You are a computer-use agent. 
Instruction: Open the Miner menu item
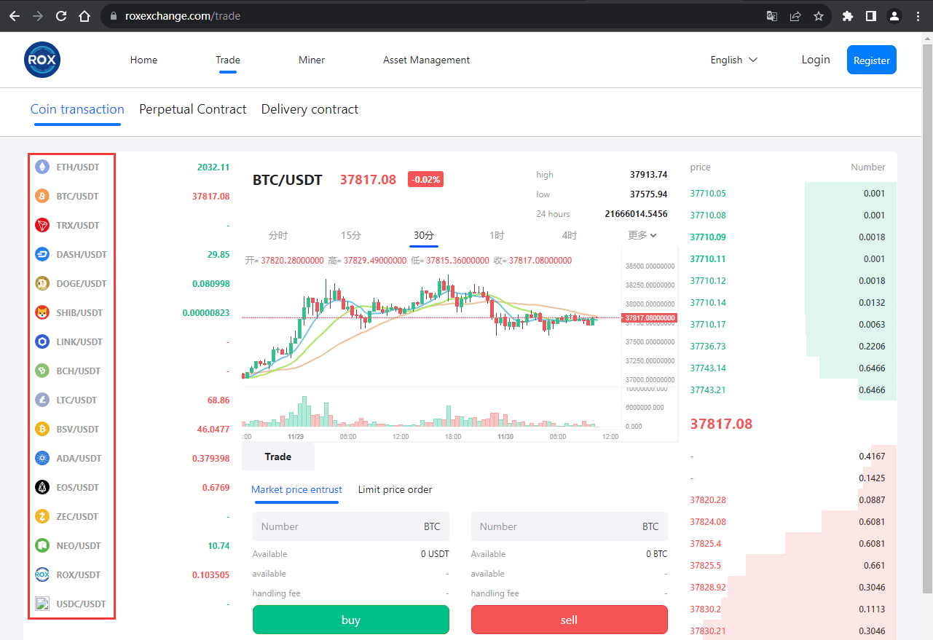312,60
